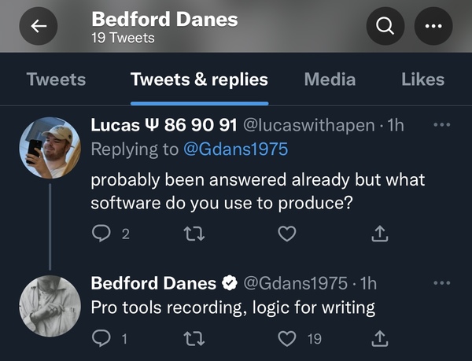Reply to Lucas's tweet via comment icon
Image resolution: width=472 pixels, height=361 pixels.
tap(101, 234)
